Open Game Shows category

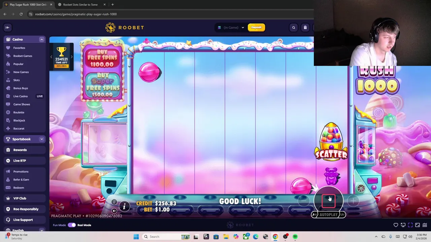click(22, 104)
